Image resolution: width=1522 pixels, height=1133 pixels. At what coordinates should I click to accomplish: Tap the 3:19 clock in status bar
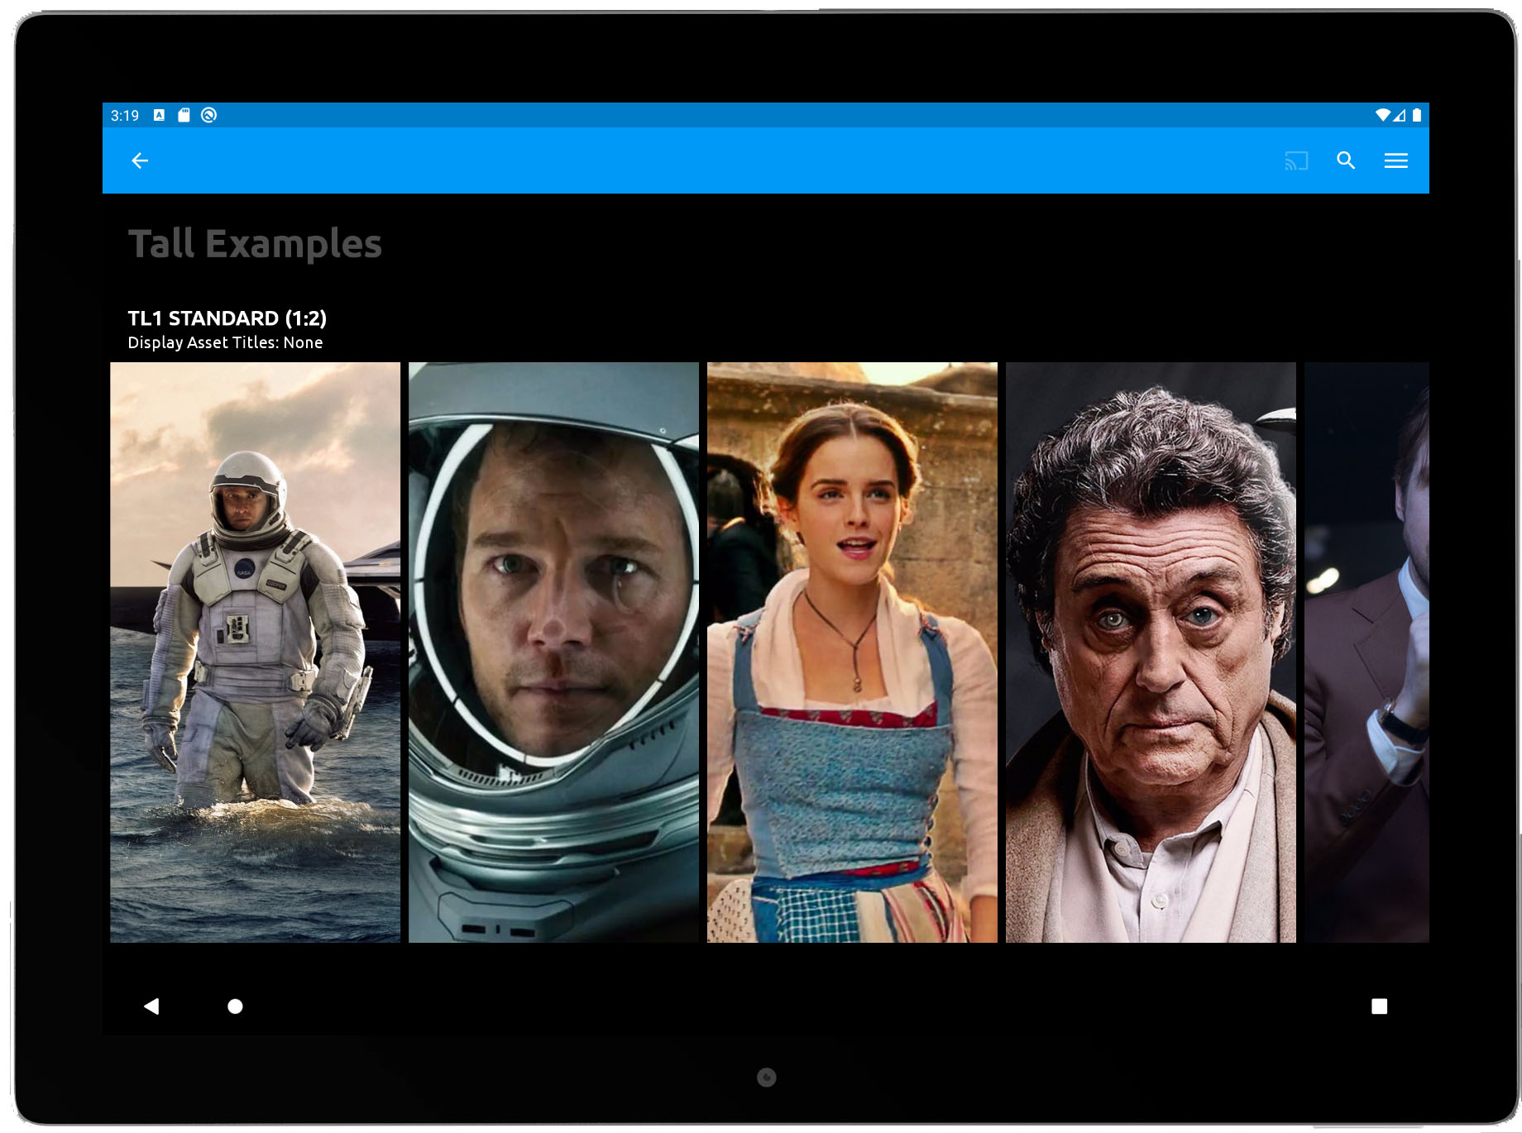125,115
